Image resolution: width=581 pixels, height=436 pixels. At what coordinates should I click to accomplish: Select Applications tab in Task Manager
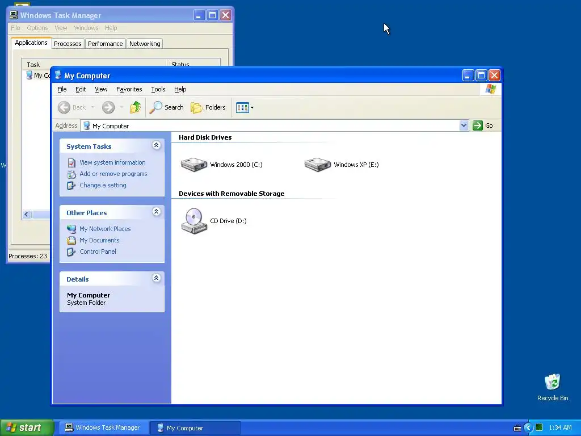[x=31, y=43]
